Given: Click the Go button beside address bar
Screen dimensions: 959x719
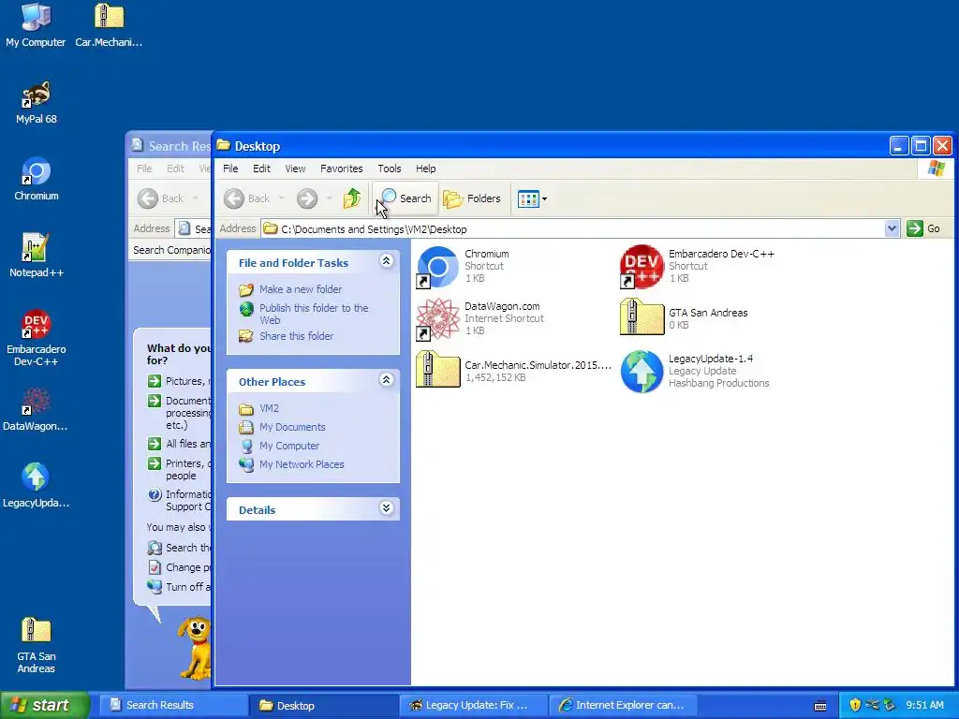Looking at the screenshot, I should coord(923,228).
